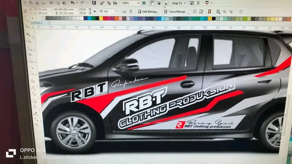Select the Crop tool in toolbox
The image size is (292, 164).
[28, 34]
